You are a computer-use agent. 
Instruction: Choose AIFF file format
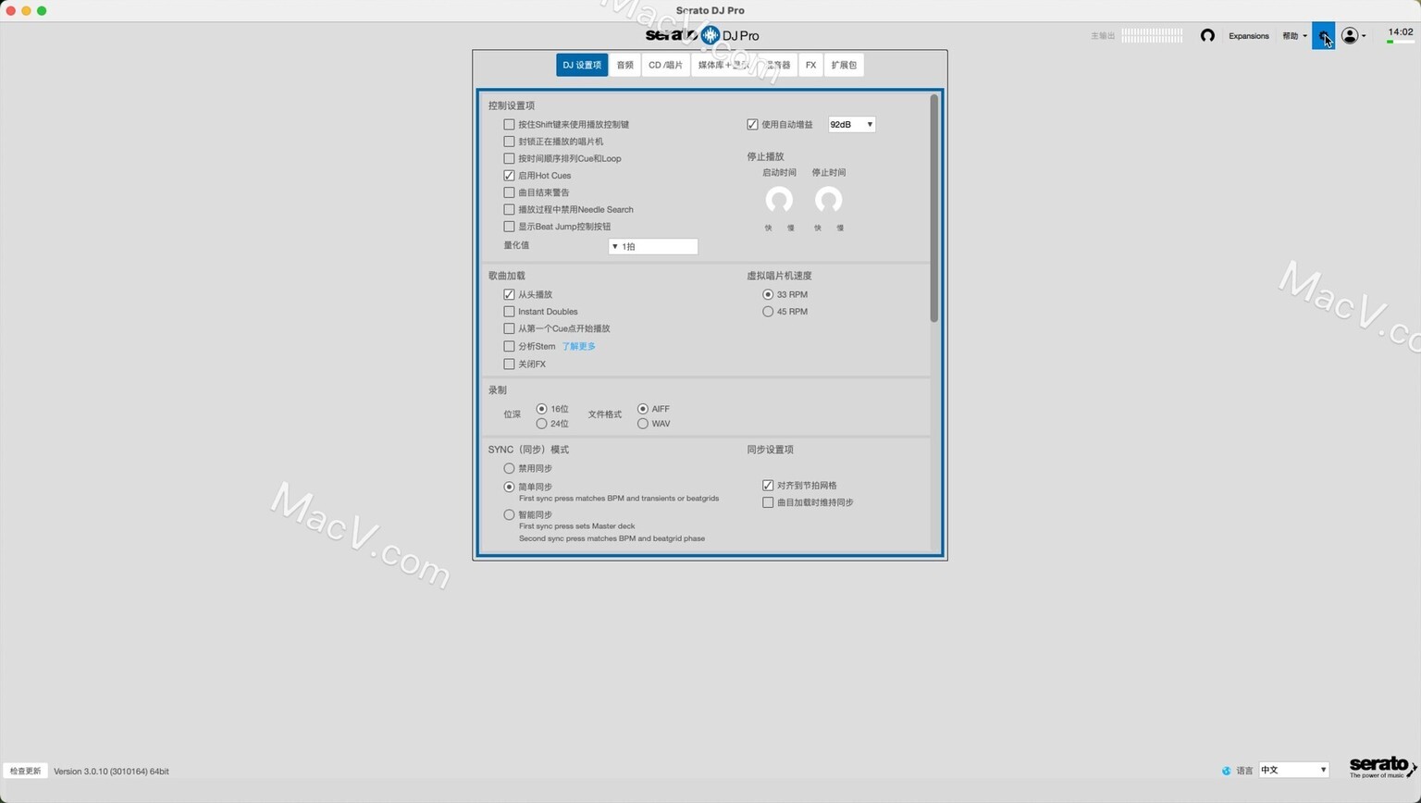point(642,409)
